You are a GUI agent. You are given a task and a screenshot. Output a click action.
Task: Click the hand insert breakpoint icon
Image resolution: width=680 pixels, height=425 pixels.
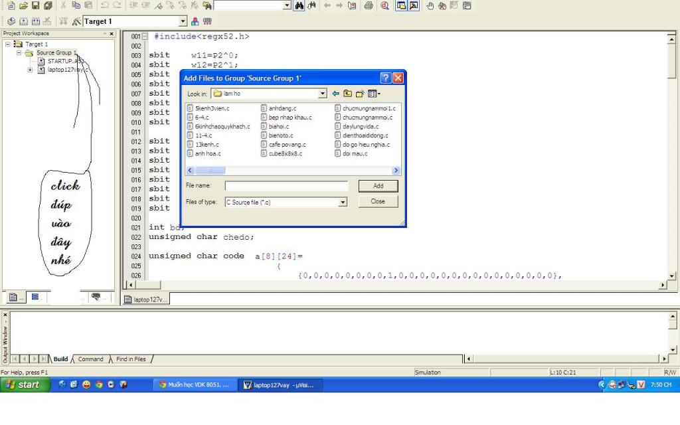(x=430, y=5)
